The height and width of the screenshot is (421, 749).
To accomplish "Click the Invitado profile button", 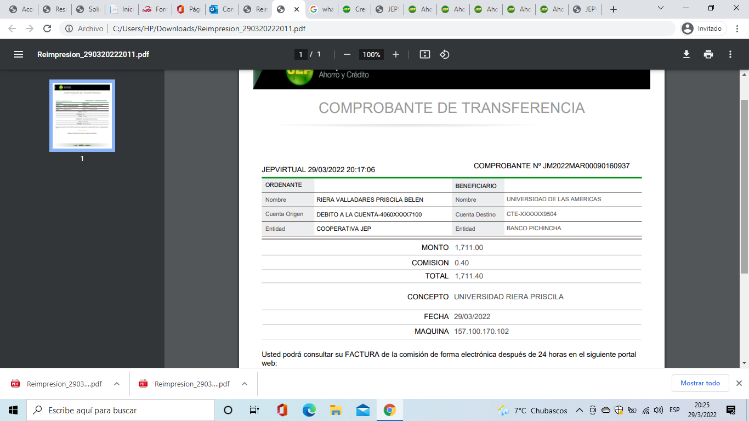I will (703, 29).
